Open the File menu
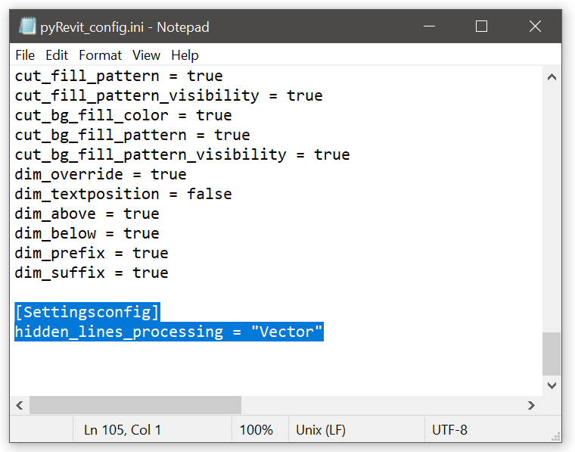575x452 pixels. click(x=25, y=55)
